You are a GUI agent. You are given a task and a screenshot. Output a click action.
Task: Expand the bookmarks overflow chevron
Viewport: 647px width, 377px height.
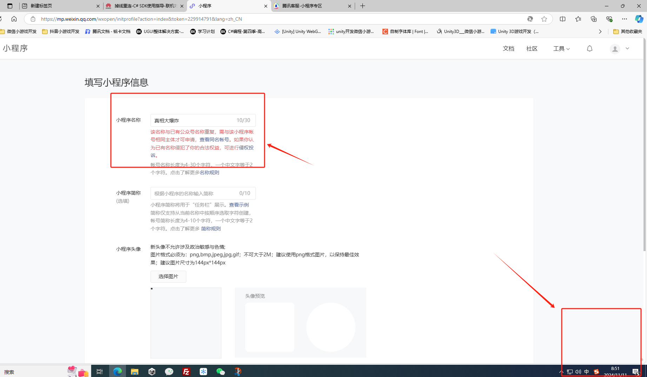600,32
